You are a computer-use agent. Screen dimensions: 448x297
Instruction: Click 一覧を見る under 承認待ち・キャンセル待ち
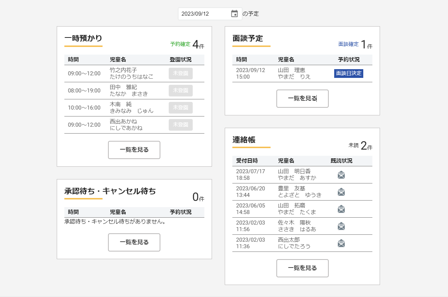click(134, 242)
